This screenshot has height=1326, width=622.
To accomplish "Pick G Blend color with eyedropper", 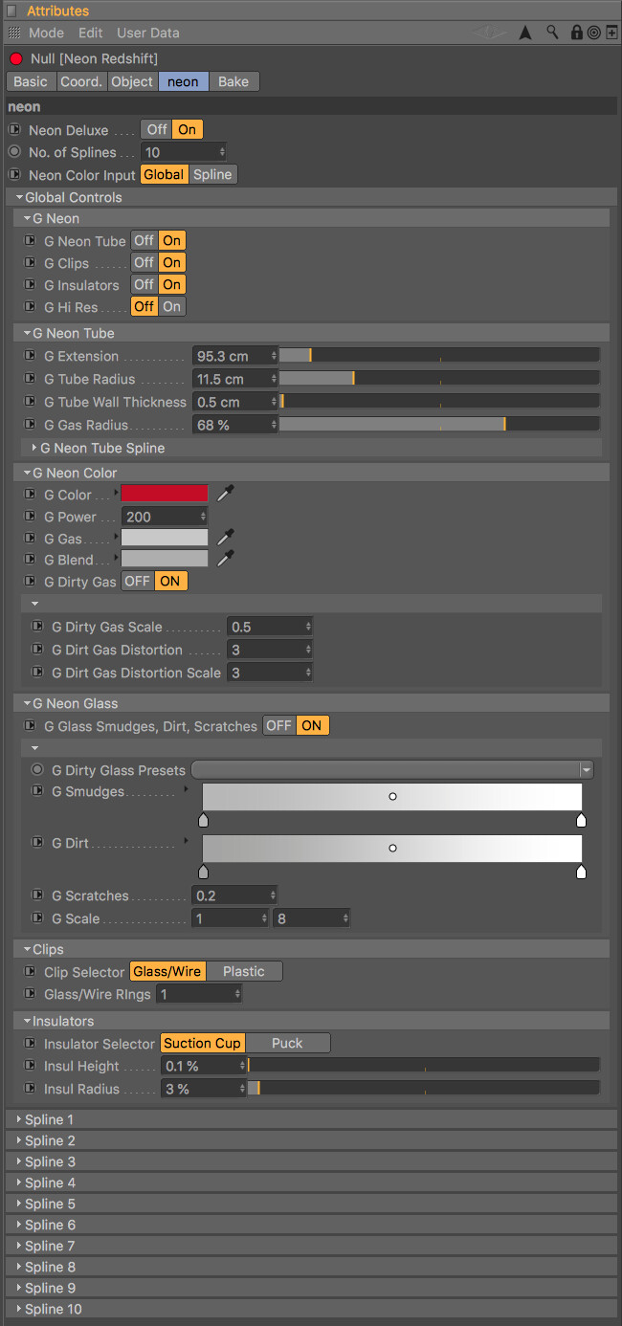I will (x=226, y=559).
